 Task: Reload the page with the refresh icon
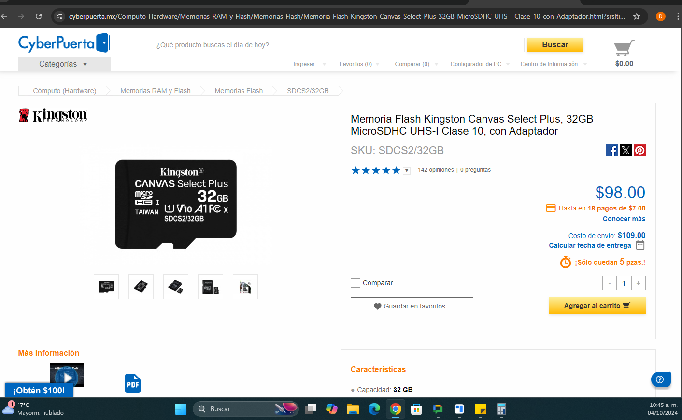[x=39, y=16]
